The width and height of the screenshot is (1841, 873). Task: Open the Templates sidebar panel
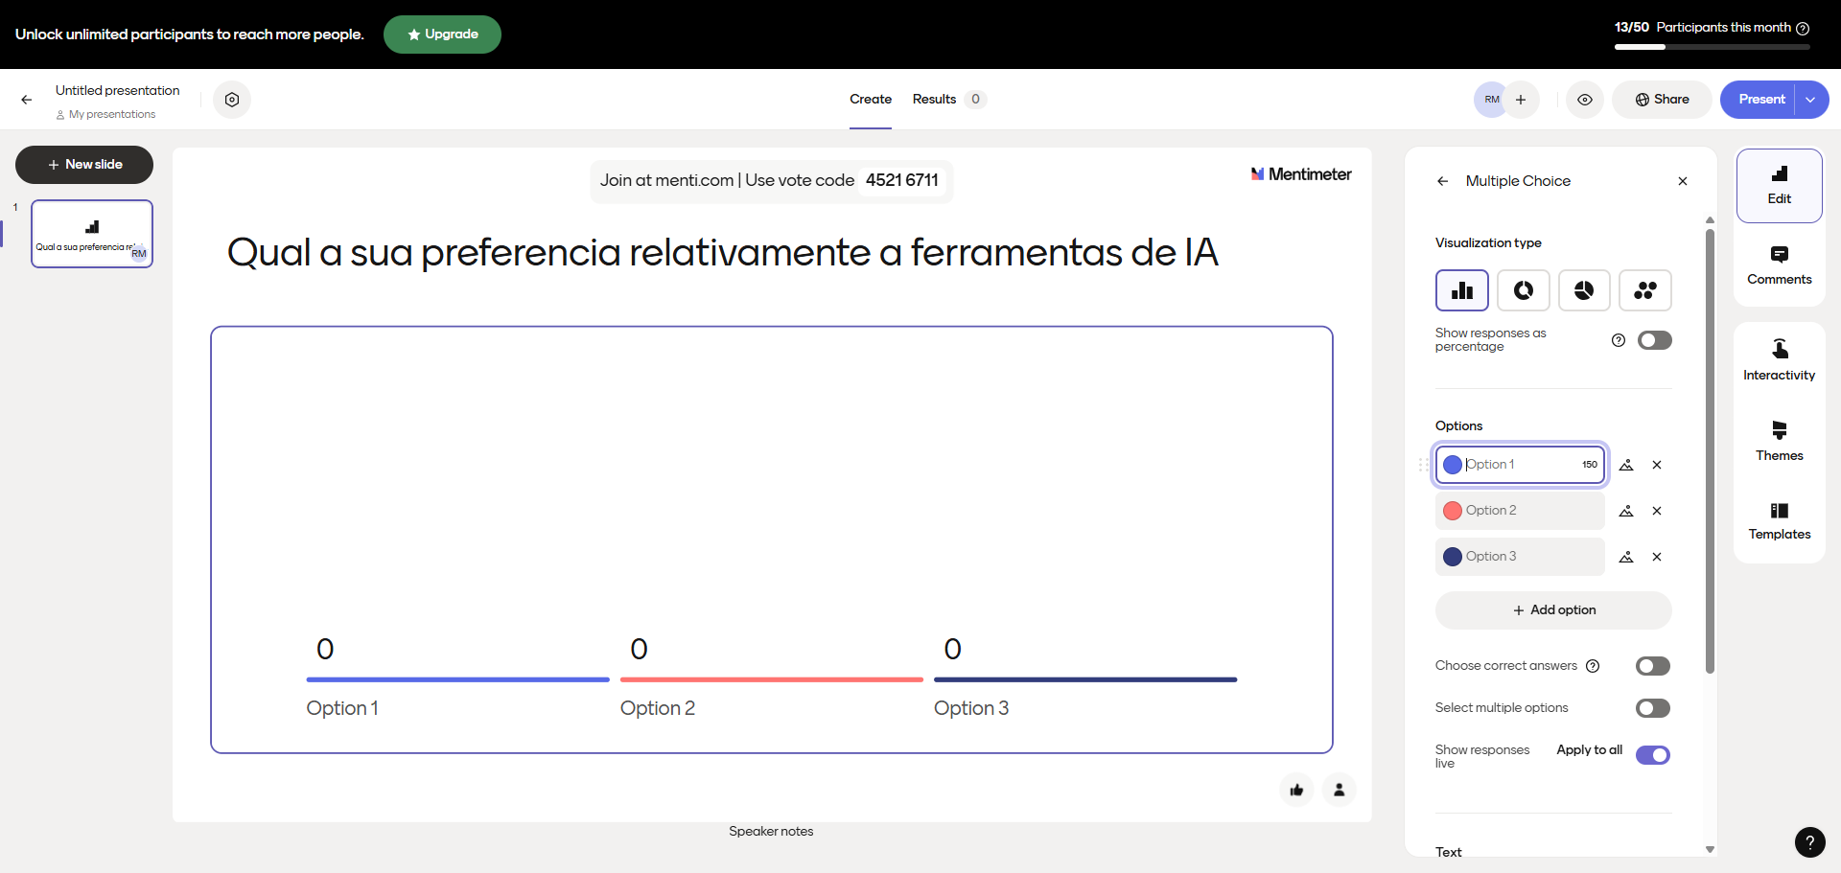(1780, 521)
